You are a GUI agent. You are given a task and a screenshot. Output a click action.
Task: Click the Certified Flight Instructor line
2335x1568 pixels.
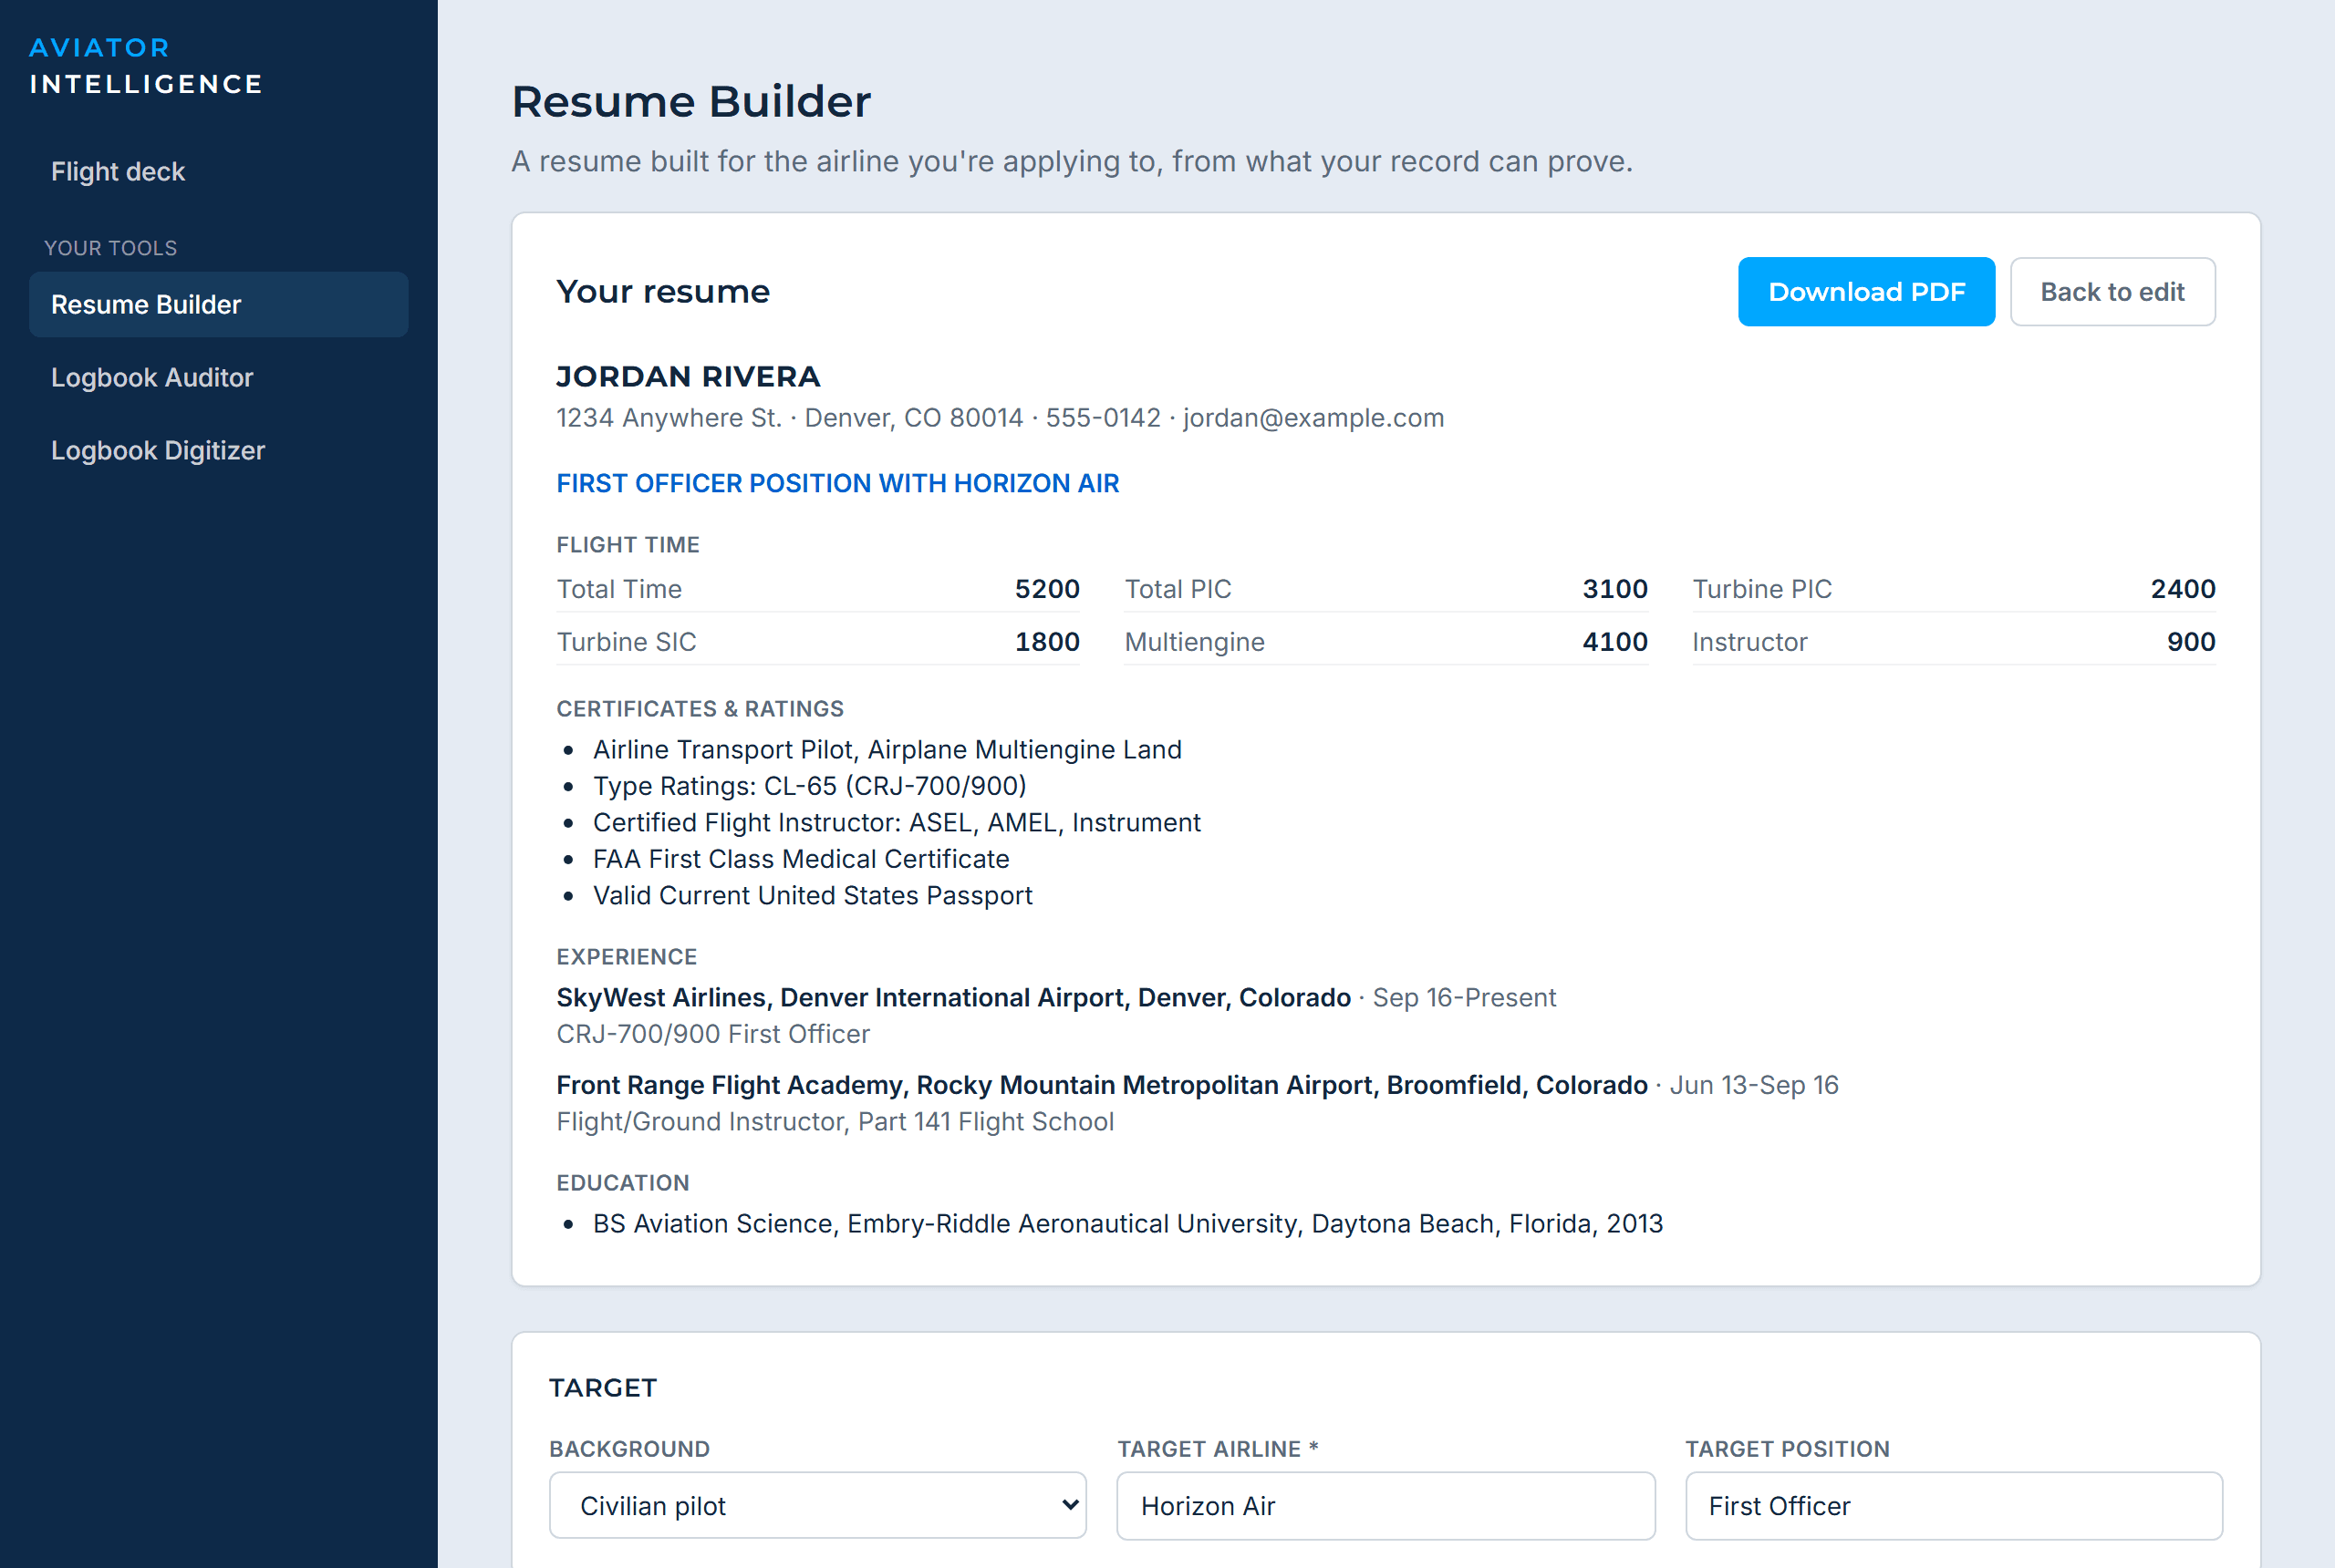point(897,822)
